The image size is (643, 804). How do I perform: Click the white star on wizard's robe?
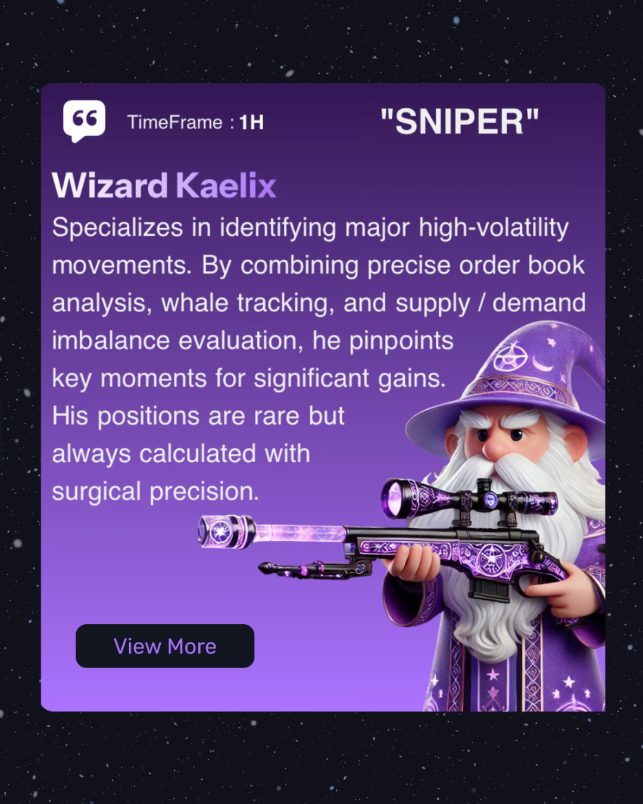[493, 675]
